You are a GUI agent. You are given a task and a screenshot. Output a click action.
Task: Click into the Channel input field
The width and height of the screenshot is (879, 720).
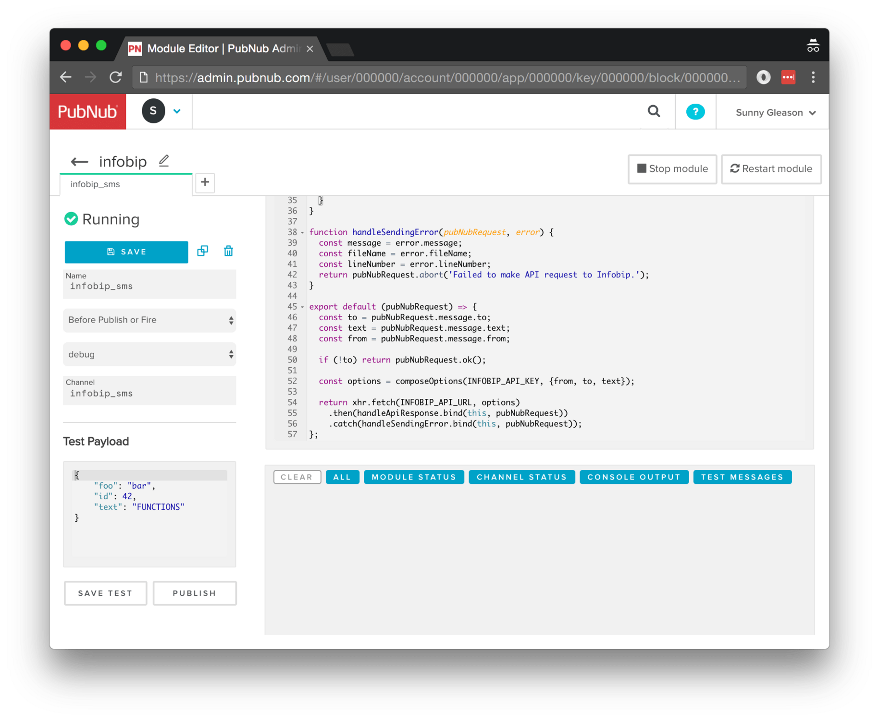click(149, 394)
